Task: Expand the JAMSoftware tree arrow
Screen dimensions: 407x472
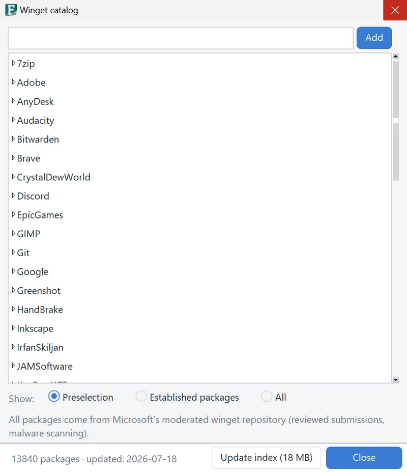Action: [13, 366]
